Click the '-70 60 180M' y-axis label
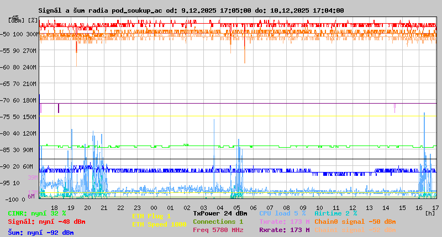Image resolution: width=442 pixels, height=237 pixels. 18,100
